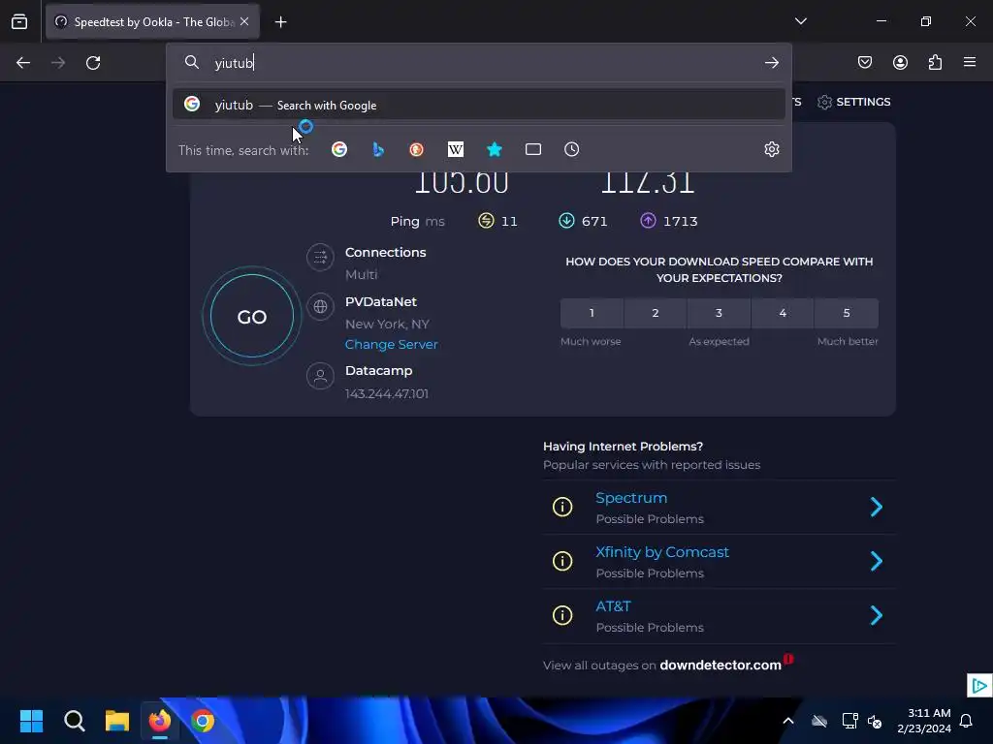Open search settings gear in dropdown
This screenshot has height=744, width=993.
771,149
